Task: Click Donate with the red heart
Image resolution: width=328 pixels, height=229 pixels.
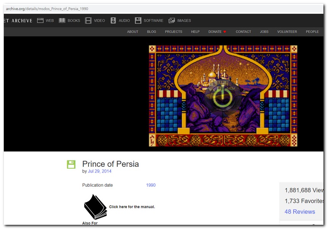Action: [x=217, y=32]
